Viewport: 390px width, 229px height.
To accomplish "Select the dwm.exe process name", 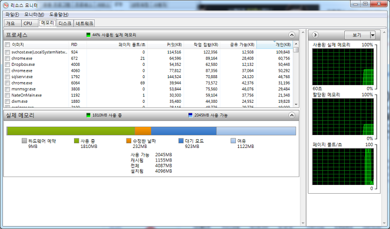I will tap(19, 102).
